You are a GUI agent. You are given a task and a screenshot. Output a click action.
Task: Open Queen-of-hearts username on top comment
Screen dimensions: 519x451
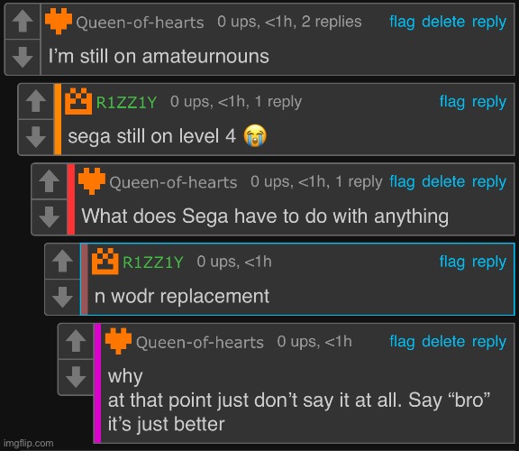pos(140,23)
